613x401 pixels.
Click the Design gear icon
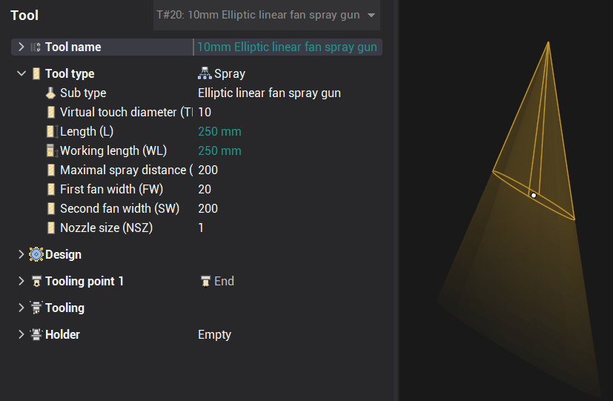(x=36, y=255)
